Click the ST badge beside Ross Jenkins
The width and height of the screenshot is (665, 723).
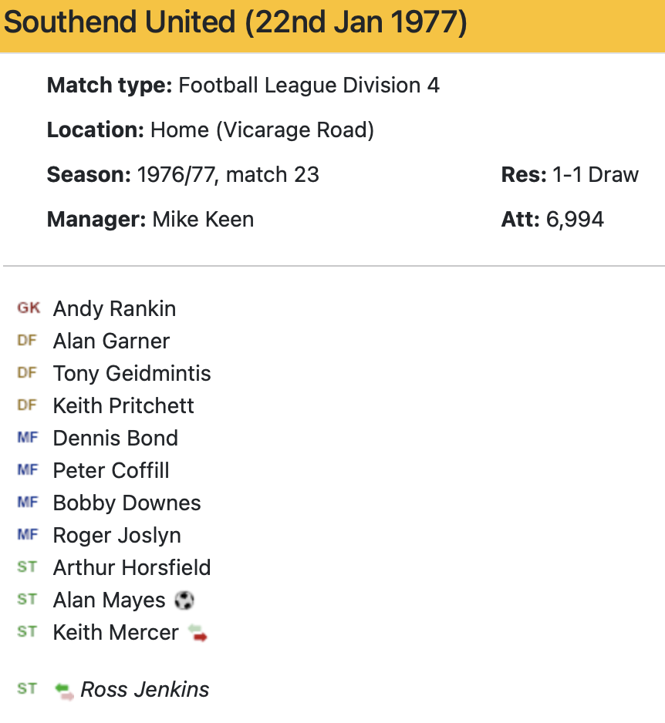coord(27,689)
